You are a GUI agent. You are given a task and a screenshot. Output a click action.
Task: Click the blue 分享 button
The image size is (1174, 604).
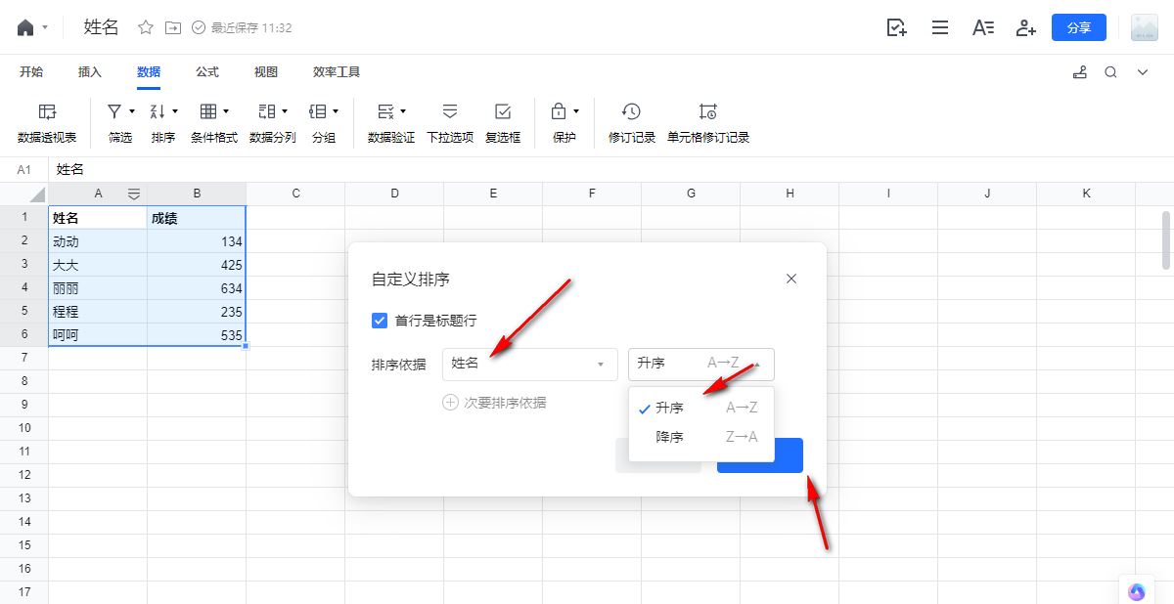pyautogui.click(x=1079, y=27)
